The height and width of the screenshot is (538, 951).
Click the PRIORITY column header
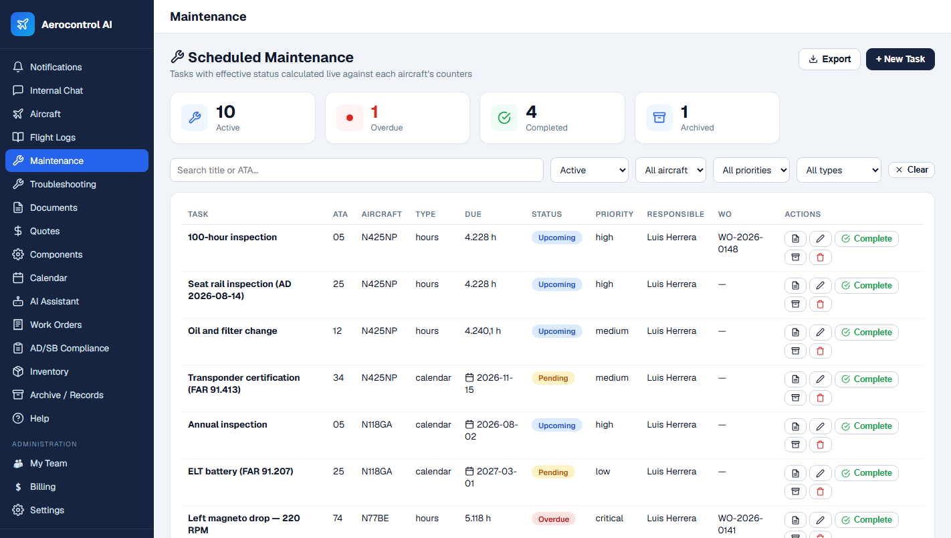[x=614, y=214]
